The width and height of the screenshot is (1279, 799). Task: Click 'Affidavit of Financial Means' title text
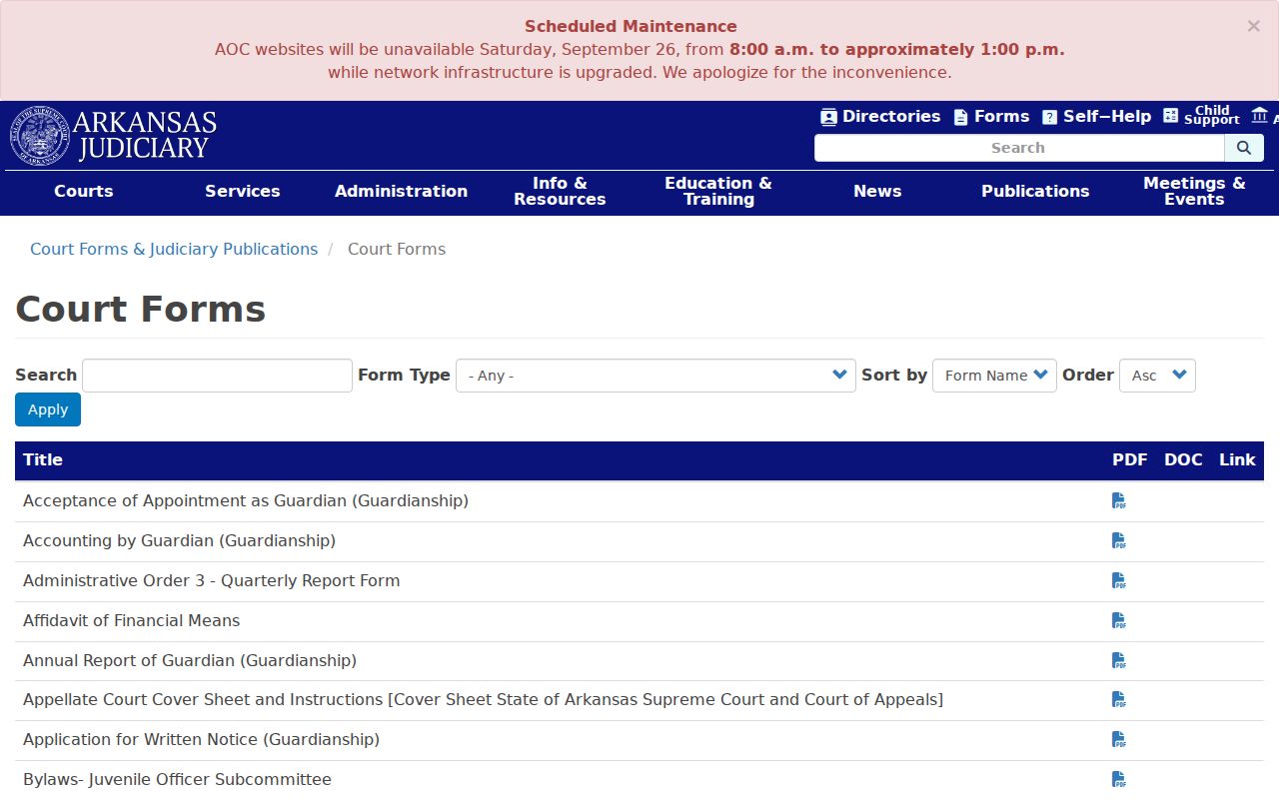pos(132,620)
